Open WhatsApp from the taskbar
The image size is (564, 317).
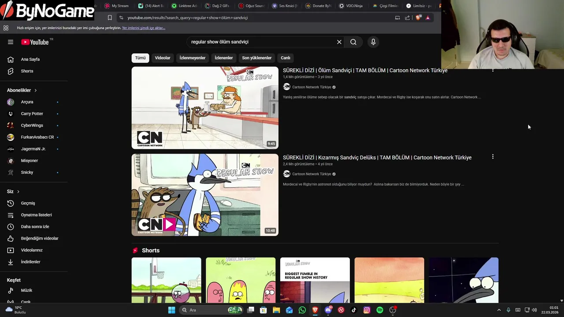(x=302, y=310)
